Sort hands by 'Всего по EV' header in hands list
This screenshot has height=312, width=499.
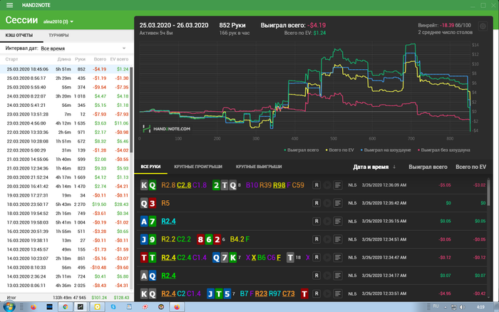[470, 167]
